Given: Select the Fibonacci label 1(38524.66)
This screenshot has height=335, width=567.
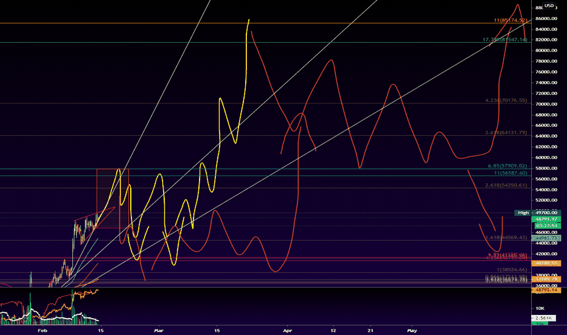Looking at the screenshot, I should tap(512, 270).
